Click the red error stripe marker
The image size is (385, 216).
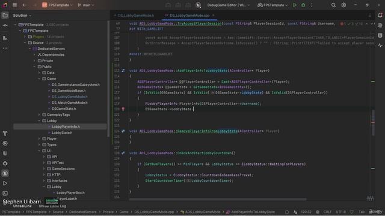coord(373,122)
